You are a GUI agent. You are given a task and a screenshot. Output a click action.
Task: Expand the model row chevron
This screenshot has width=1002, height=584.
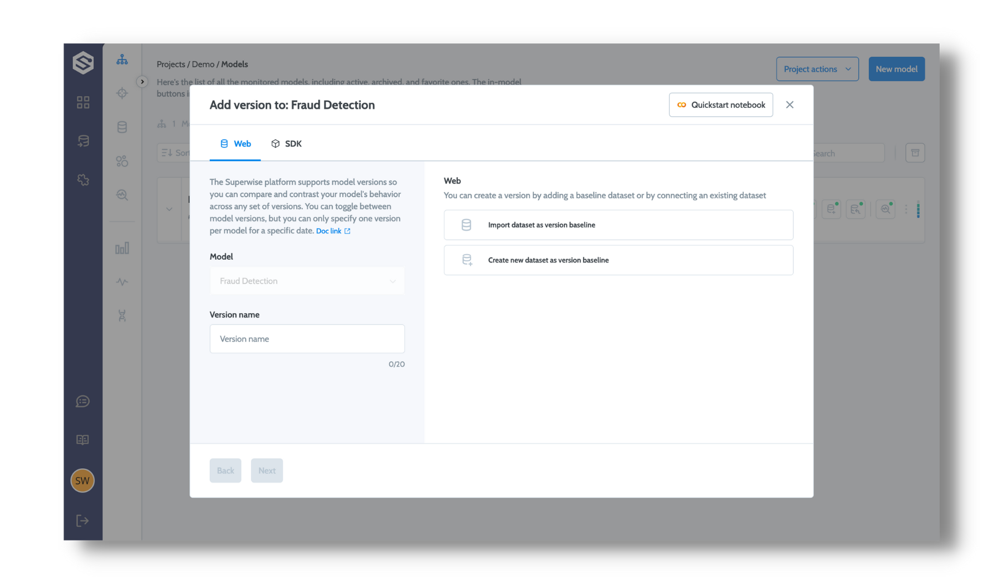[x=169, y=209]
